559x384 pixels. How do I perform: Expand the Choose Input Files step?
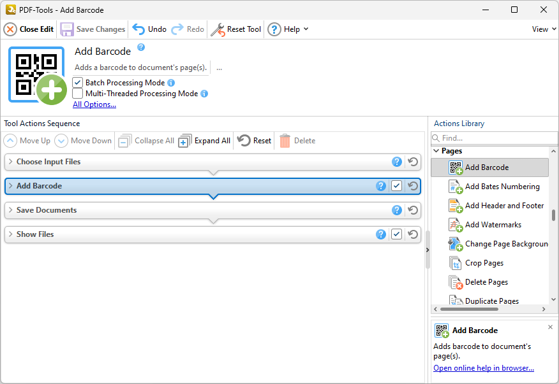[10, 162]
